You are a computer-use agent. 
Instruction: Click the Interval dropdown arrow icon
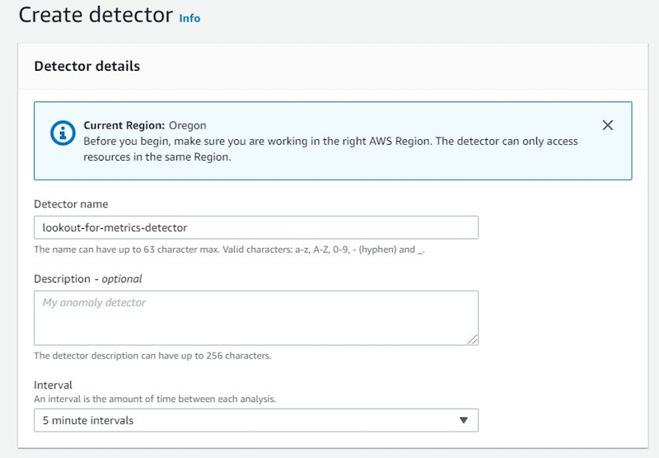(463, 420)
